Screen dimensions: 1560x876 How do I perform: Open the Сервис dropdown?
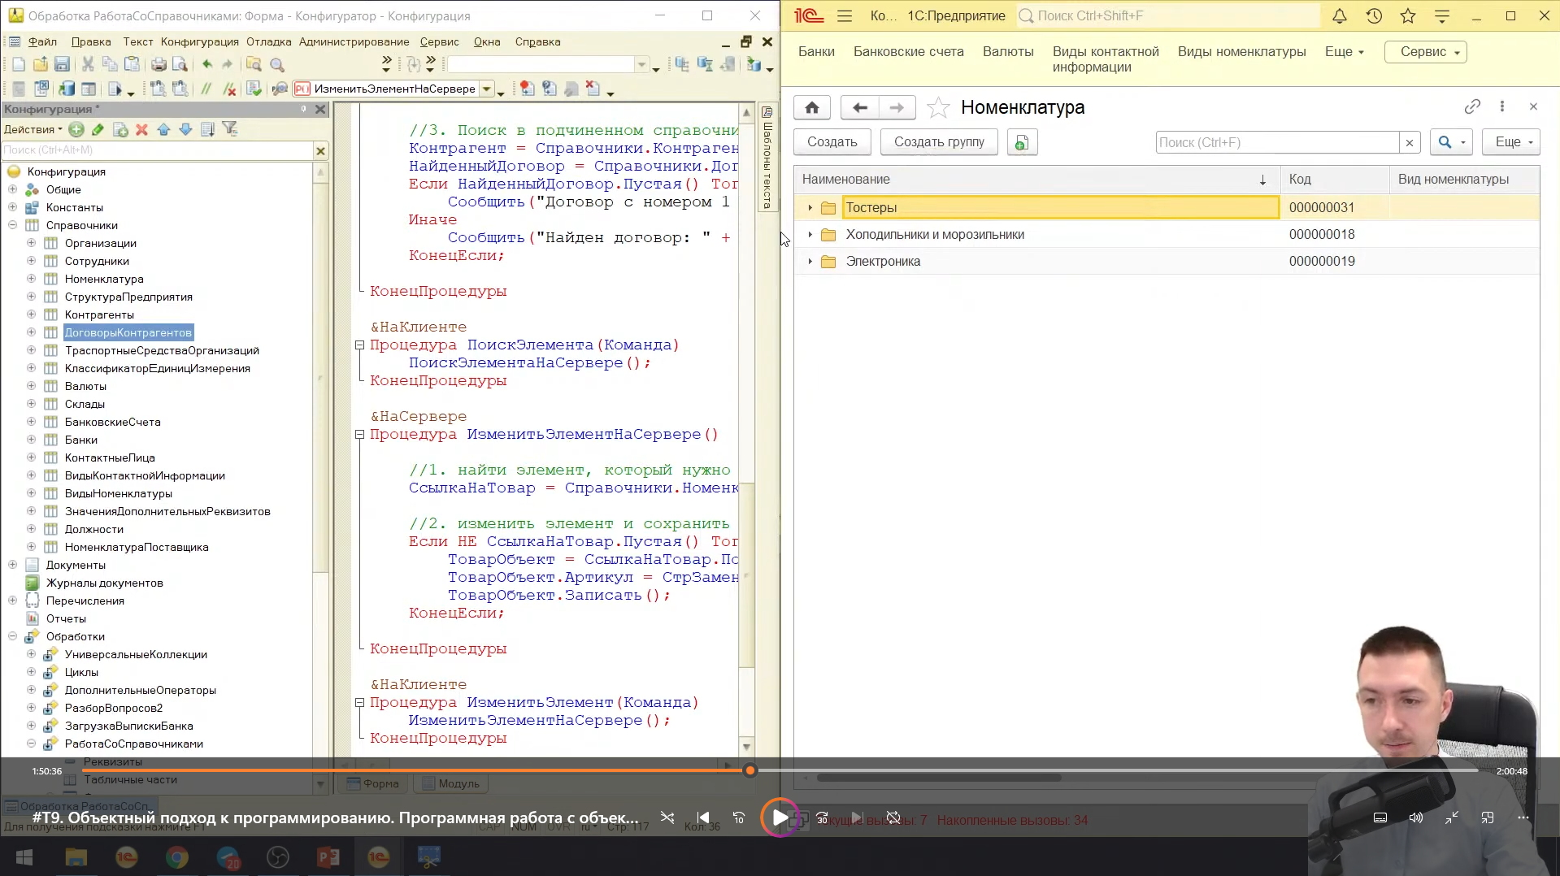[x=1425, y=52]
